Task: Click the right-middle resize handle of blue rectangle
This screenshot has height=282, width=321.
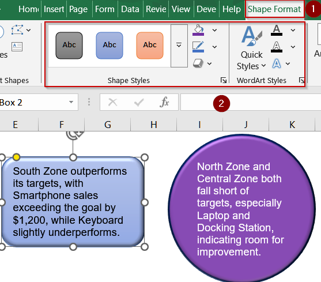Action: tap(145, 202)
